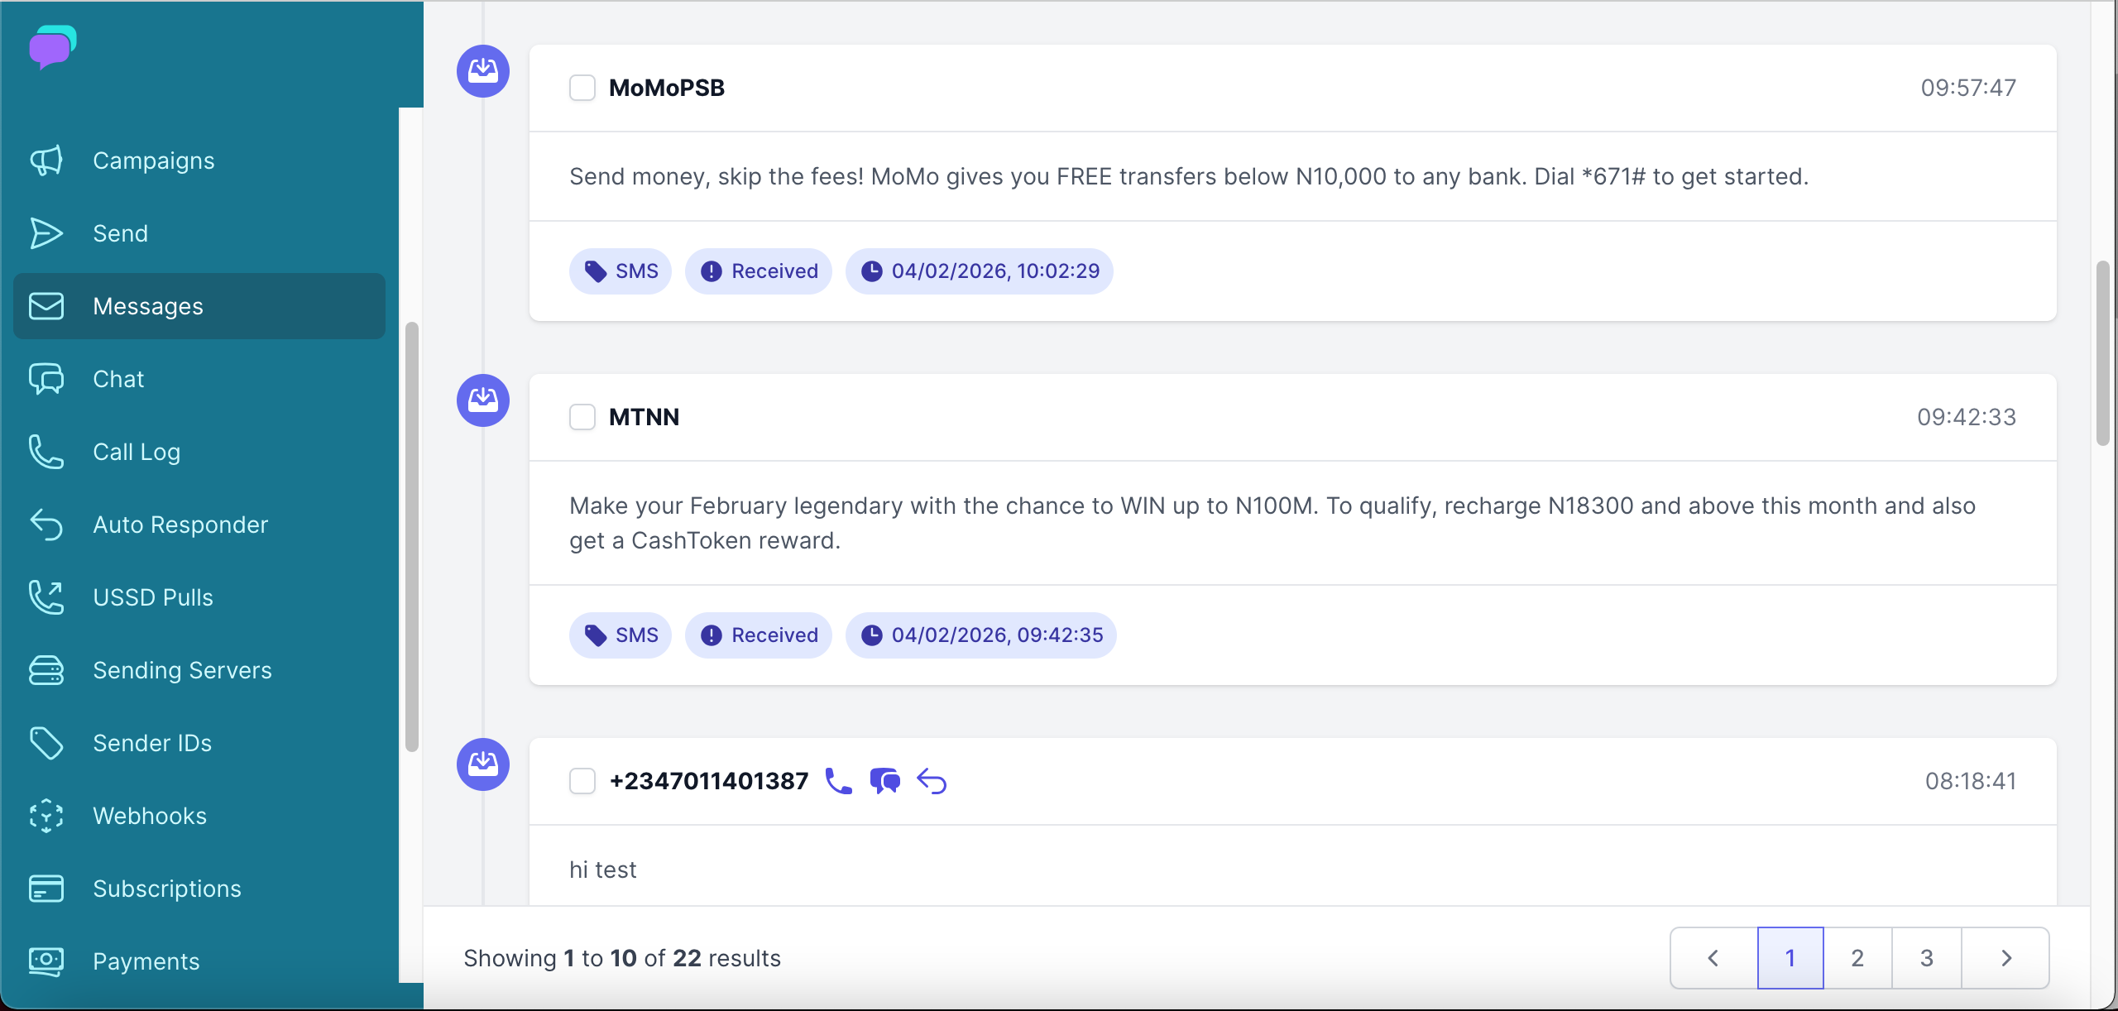Open page 3 of results
The width and height of the screenshot is (2118, 1011).
(1926, 957)
